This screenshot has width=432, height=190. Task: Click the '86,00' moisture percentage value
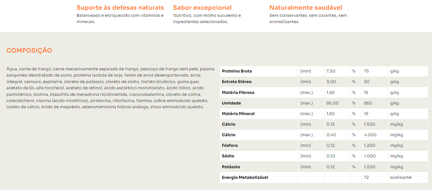pos(332,103)
